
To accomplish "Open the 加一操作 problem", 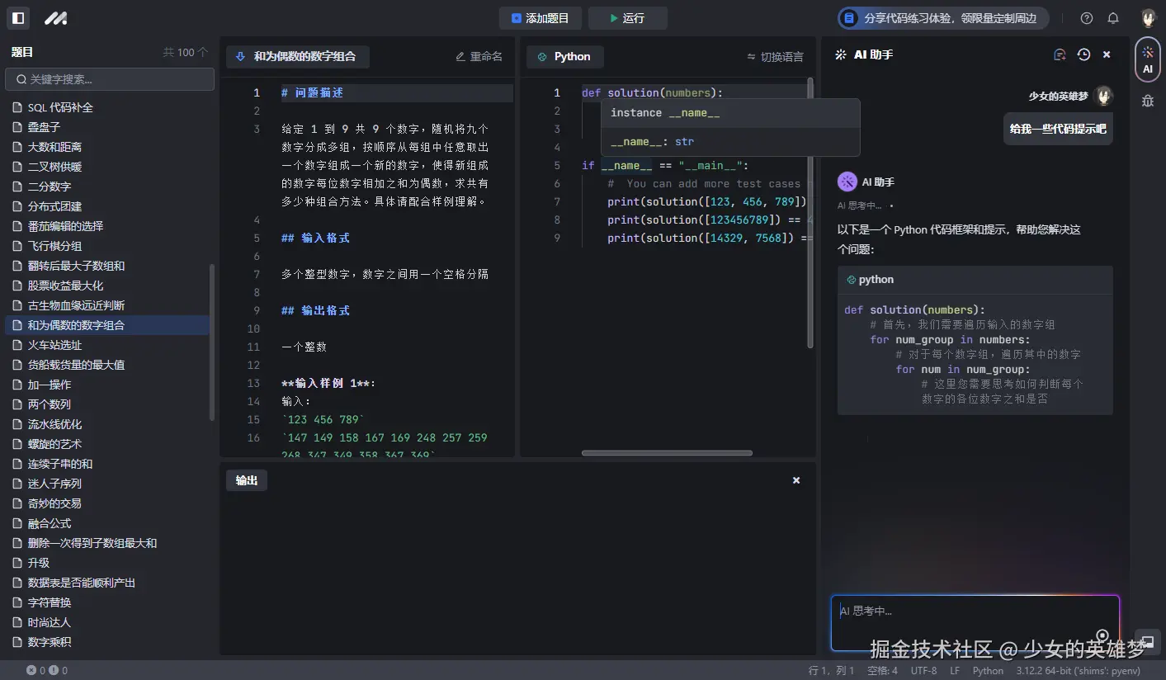I will (x=107, y=385).
